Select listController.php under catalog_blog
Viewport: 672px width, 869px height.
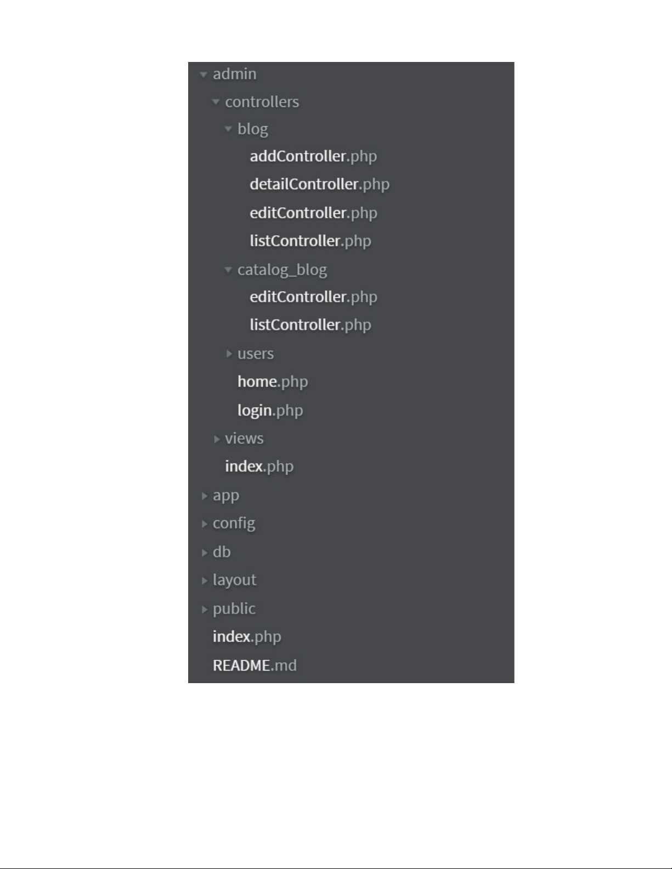tap(310, 325)
